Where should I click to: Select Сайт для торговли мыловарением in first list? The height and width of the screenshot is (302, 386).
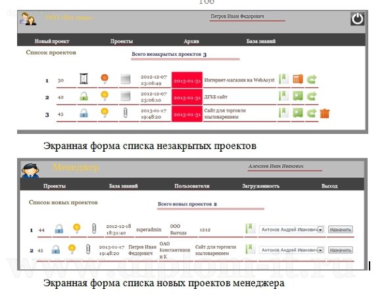click(x=225, y=114)
